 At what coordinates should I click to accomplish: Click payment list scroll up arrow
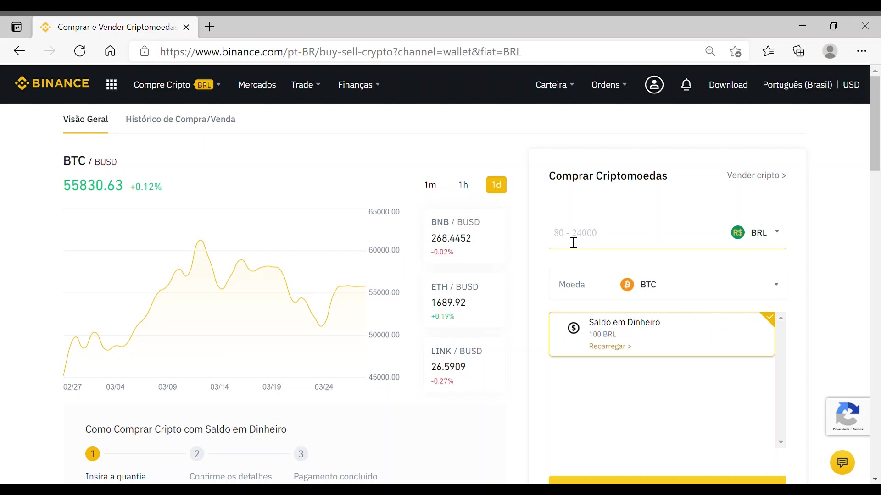tap(781, 318)
